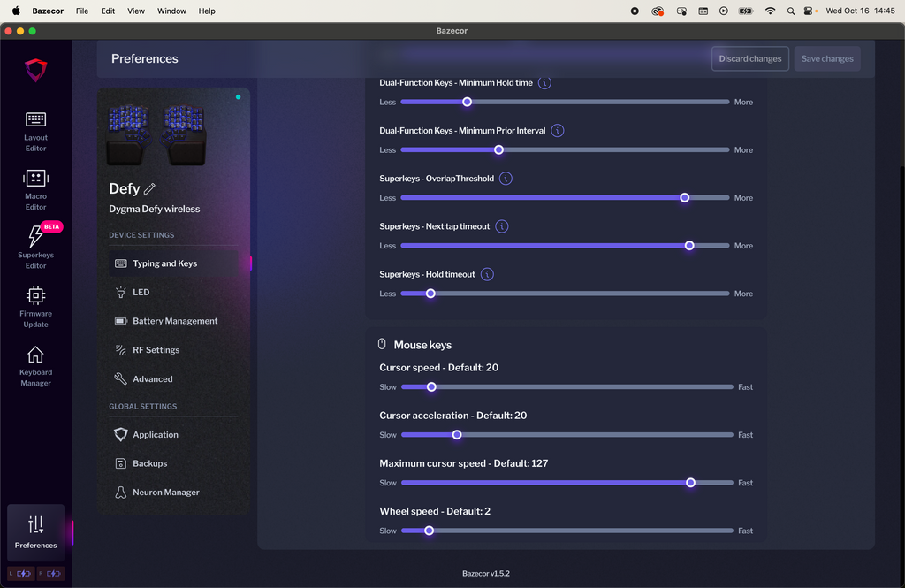Show info for Superkeys Next tap timeout

501,226
